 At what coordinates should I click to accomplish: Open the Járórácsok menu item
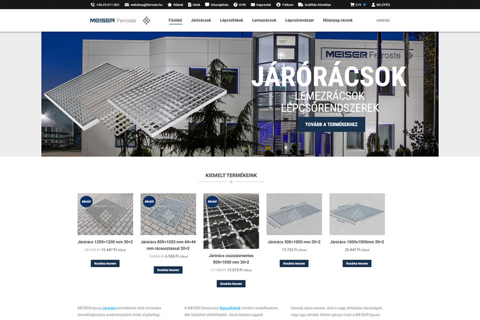click(x=201, y=20)
